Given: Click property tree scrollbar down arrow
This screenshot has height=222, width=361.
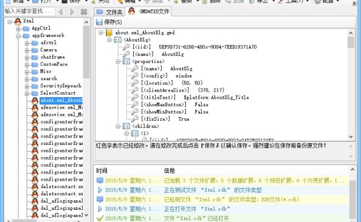Looking at the screenshot, I should tap(351, 136).
